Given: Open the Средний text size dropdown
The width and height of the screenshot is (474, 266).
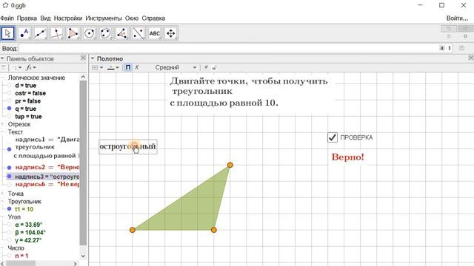Looking at the screenshot, I should pos(176,67).
